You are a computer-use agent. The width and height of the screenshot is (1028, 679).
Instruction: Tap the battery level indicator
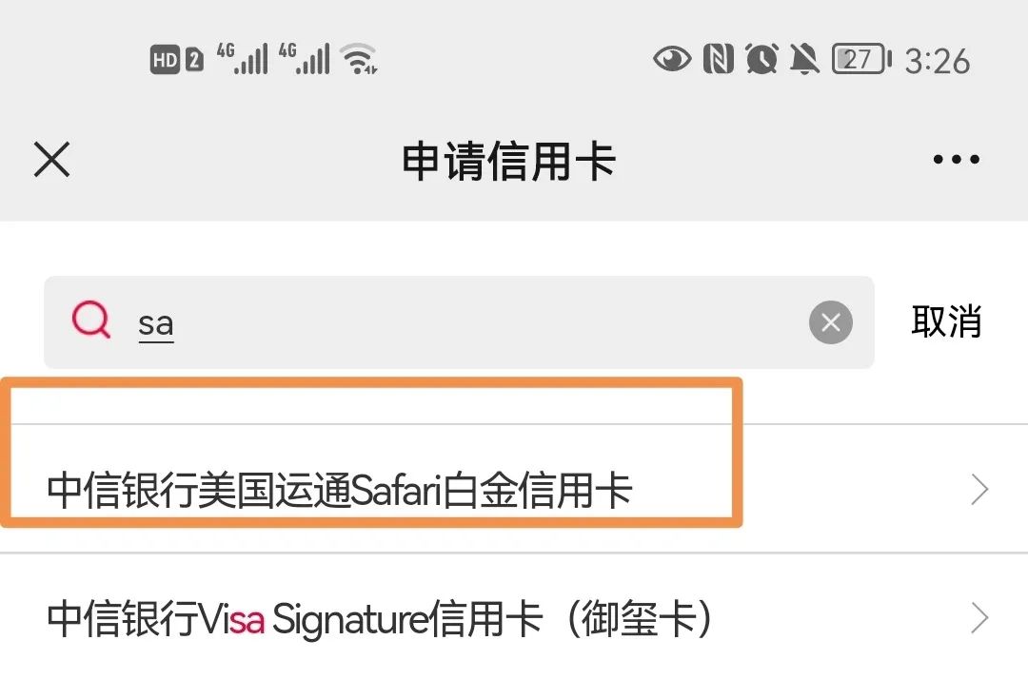861,59
